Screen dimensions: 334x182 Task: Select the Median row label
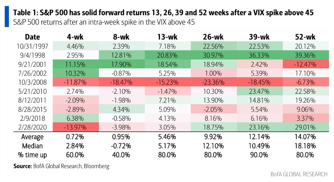[33, 145]
